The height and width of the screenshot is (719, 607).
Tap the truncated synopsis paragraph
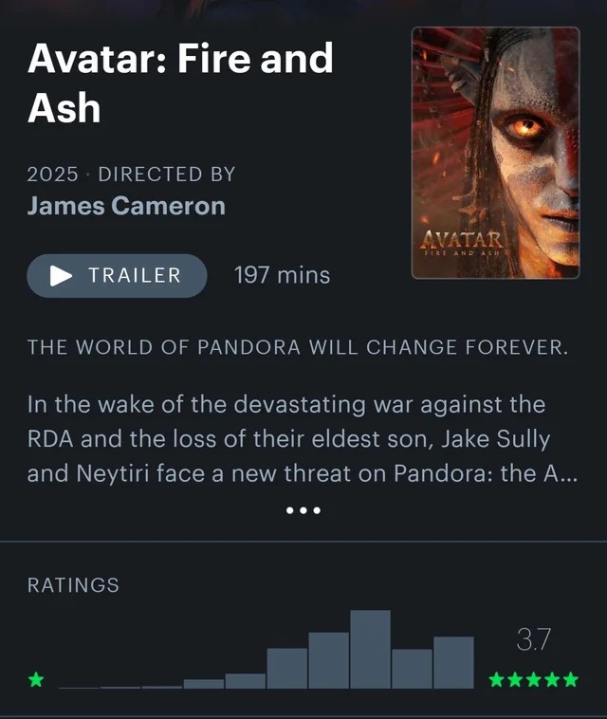(303, 439)
